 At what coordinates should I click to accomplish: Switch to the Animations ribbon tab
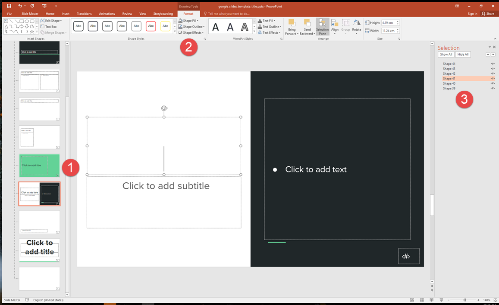click(x=107, y=13)
